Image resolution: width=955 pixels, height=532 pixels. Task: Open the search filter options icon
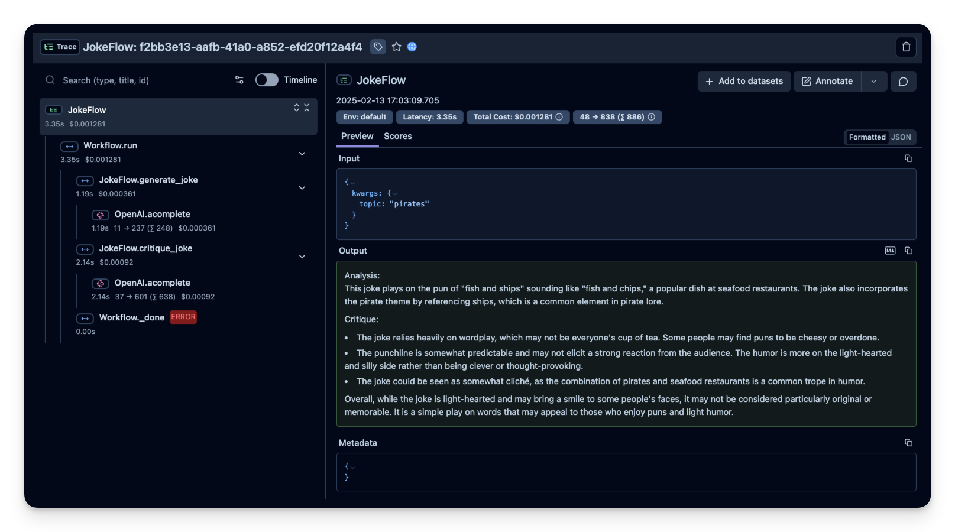[x=239, y=80]
